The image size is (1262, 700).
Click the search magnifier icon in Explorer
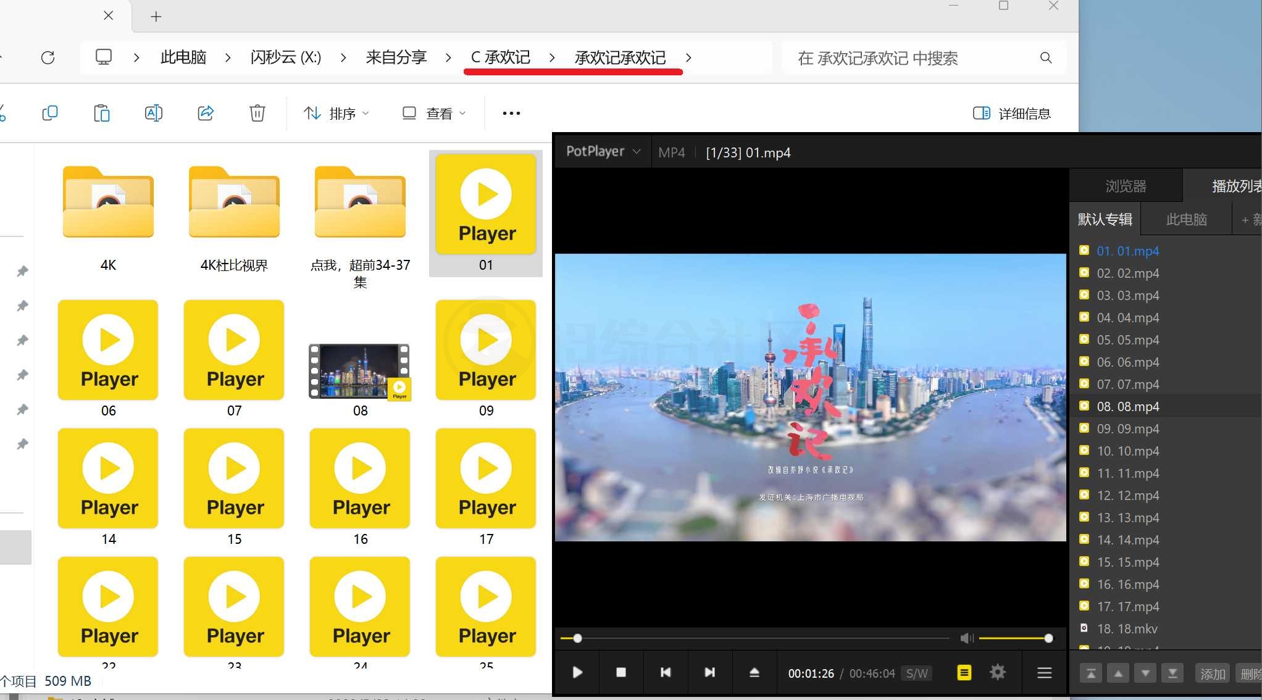pyautogui.click(x=1046, y=57)
